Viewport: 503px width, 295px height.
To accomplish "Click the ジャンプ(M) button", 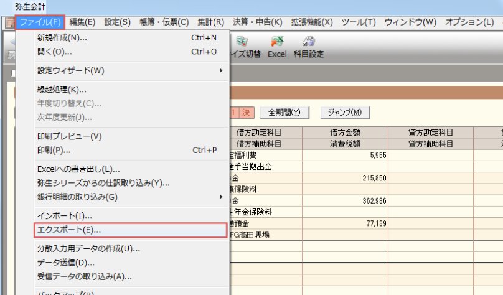I will 345,113.
